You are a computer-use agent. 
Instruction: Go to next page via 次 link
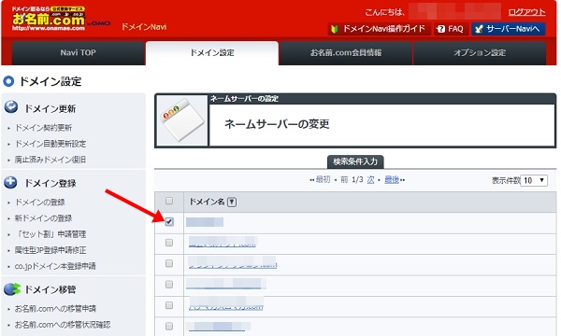point(370,179)
